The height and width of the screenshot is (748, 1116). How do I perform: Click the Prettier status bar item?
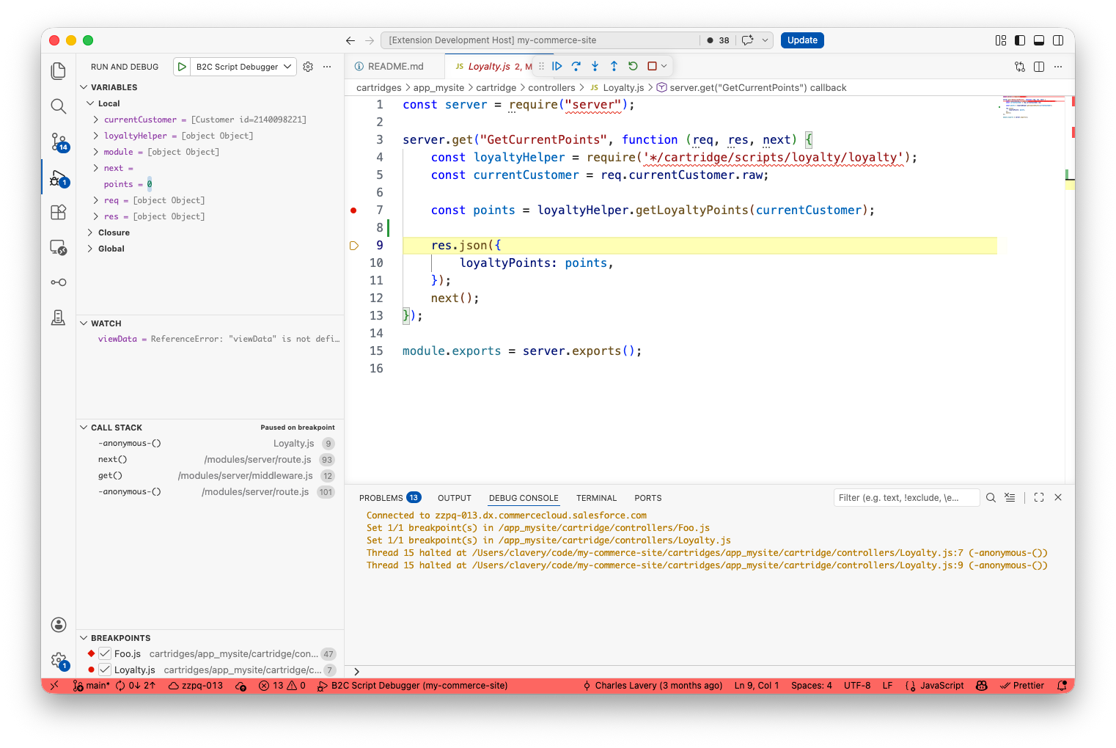1022,686
